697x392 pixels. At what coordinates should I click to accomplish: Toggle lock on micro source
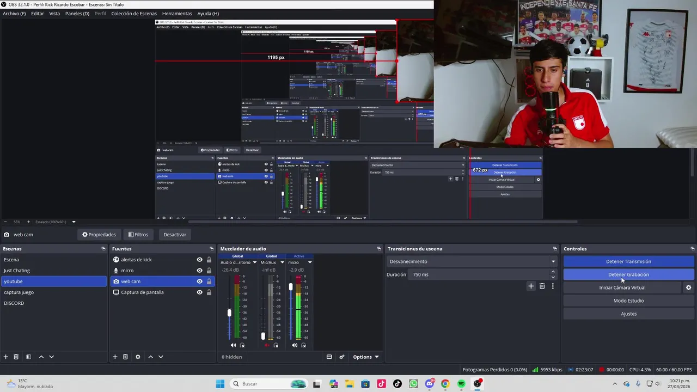(209, 271)
